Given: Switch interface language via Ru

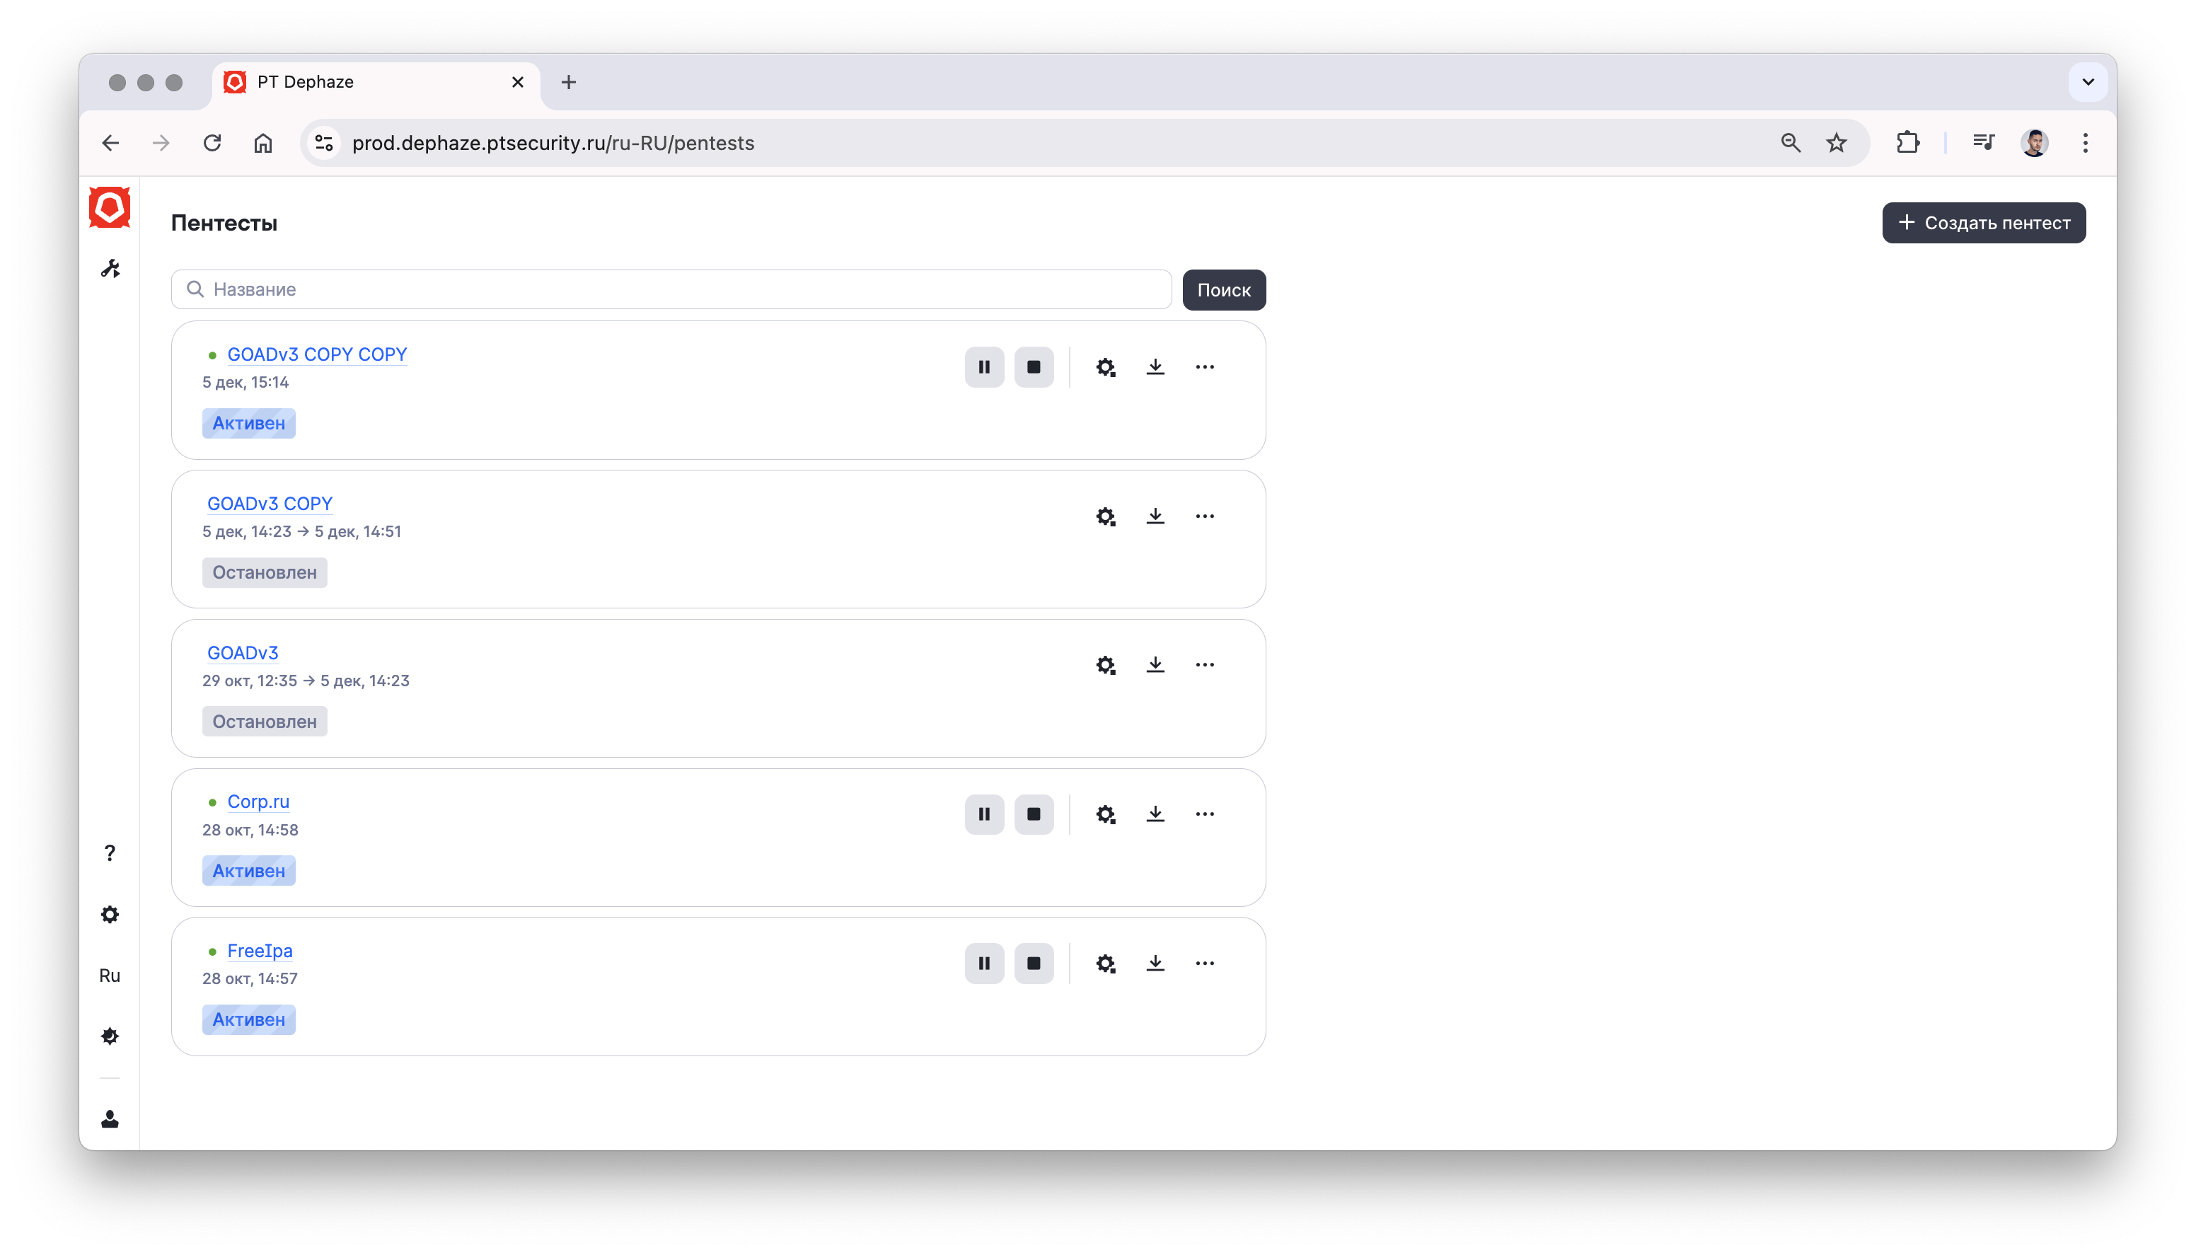Looking at the screenshot, I should click(110, 976).
